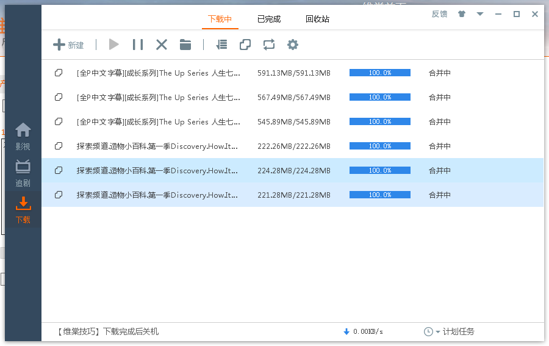
Task: Toggle select icon of 545.89MB task
Action: [x=59, y=121]
